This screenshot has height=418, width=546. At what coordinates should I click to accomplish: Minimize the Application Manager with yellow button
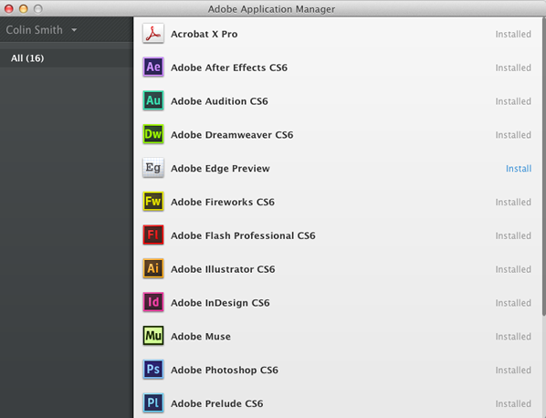(x=24, y=9)
